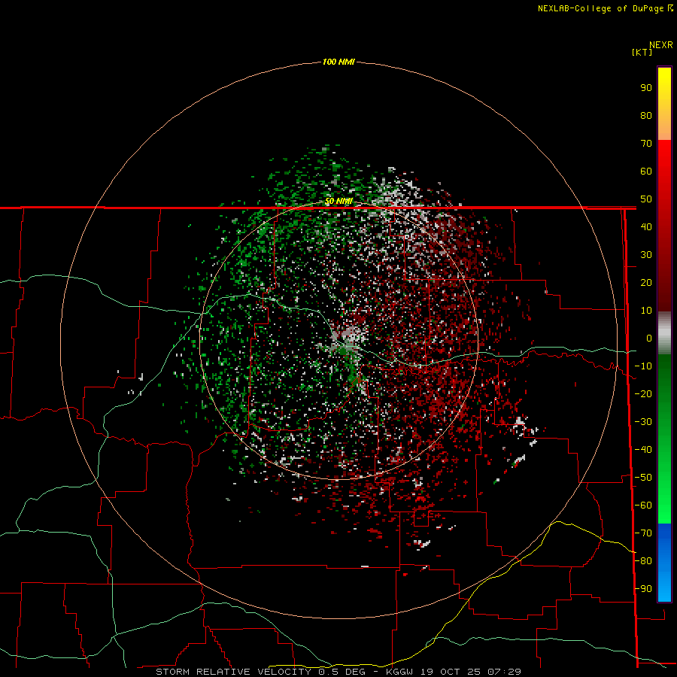The height and width of the screenshot is (677, 677).
Task: Click the 0 value on the velocity scale
Action: tap(649, 338)
